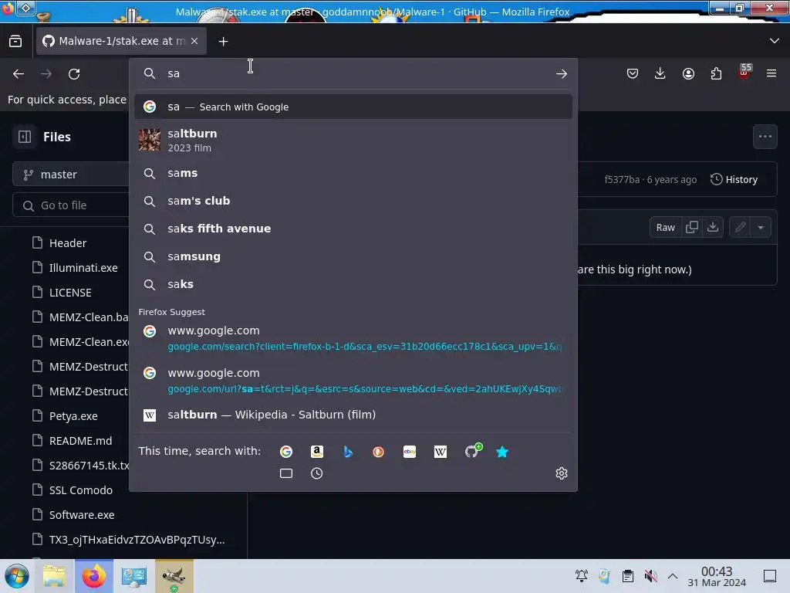Open the Windows Start button
Image resolution: width=790 pixels, height=593 pixels.
click(x=17, y=576)
